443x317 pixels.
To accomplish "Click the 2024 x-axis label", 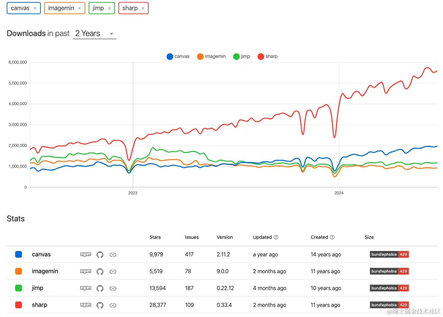I will [339, 193].
